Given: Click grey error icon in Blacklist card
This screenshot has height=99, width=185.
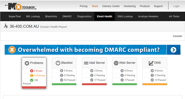Looking at the screenshot, I should coord(61,71).
